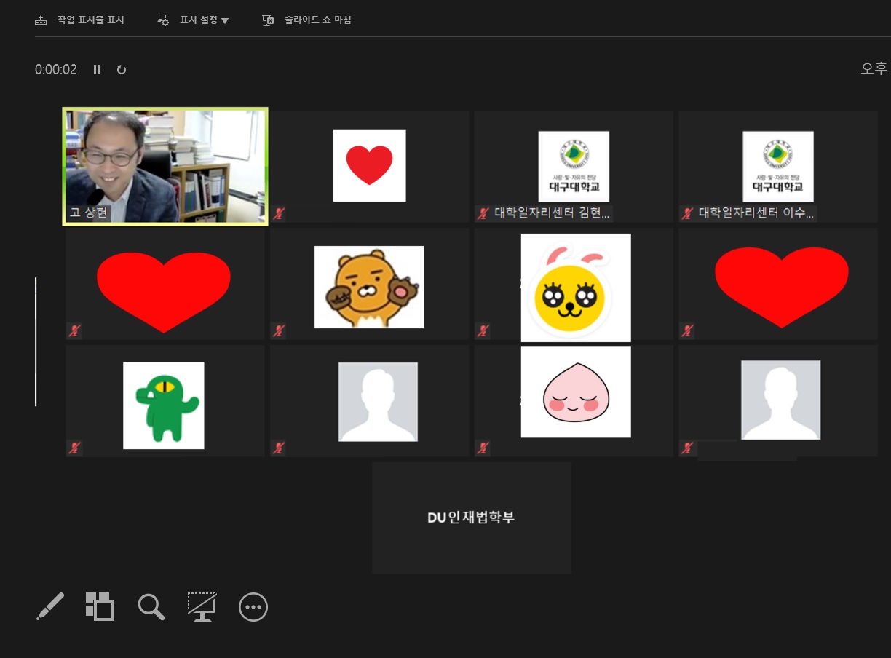
Task: Click the pink peach character avatar
Action: [575, 392]
